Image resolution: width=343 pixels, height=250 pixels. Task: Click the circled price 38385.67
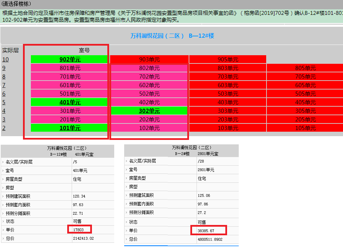pos(209,230)
